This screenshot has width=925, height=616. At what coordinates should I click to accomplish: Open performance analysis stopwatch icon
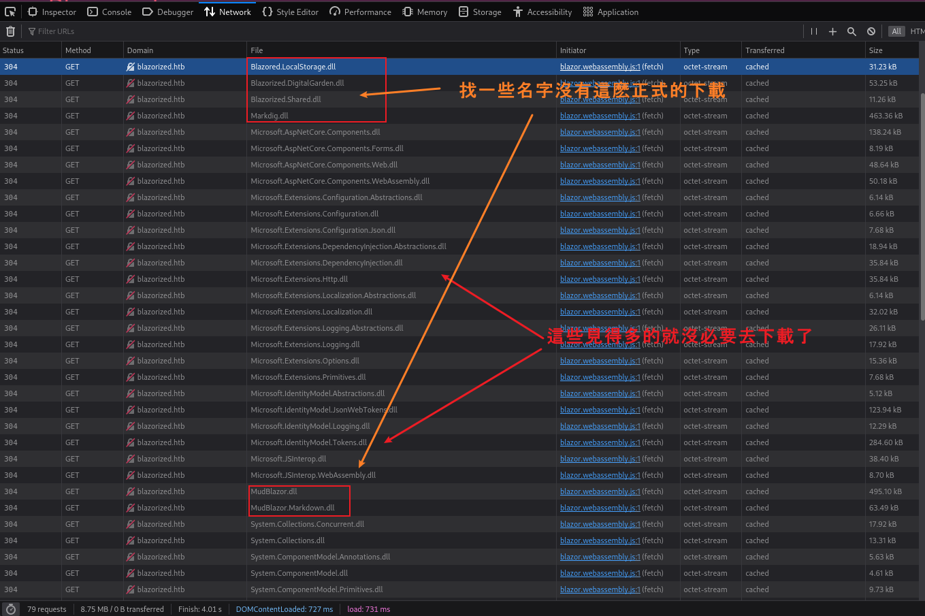(x=10, y=609)
